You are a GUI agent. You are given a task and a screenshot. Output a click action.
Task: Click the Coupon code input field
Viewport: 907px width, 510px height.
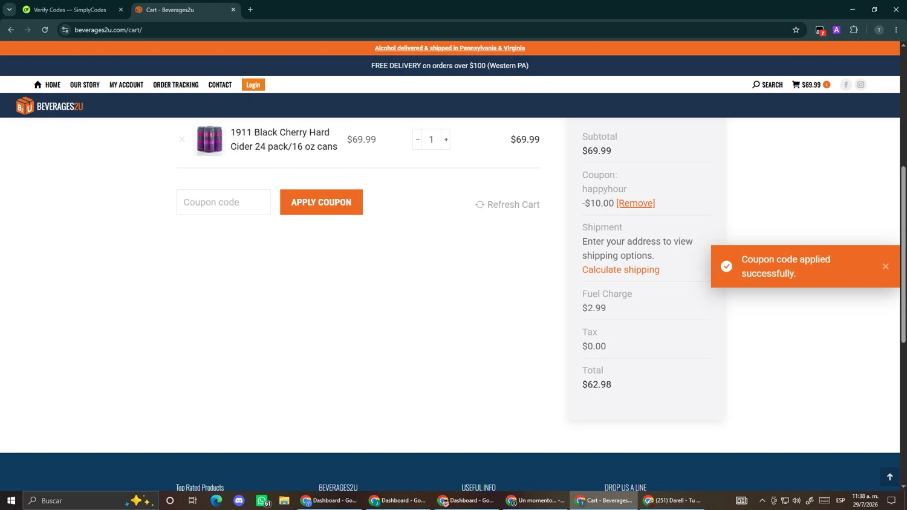[x=223, y=202]
